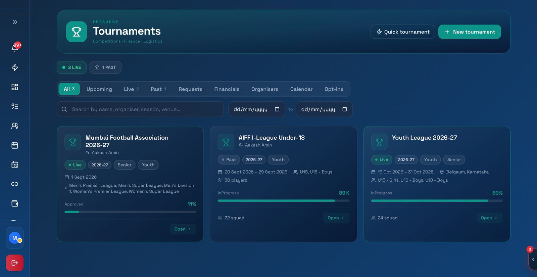Focus the tournament search field
Viewport: 537px width, 277px height.
(140, 109)
